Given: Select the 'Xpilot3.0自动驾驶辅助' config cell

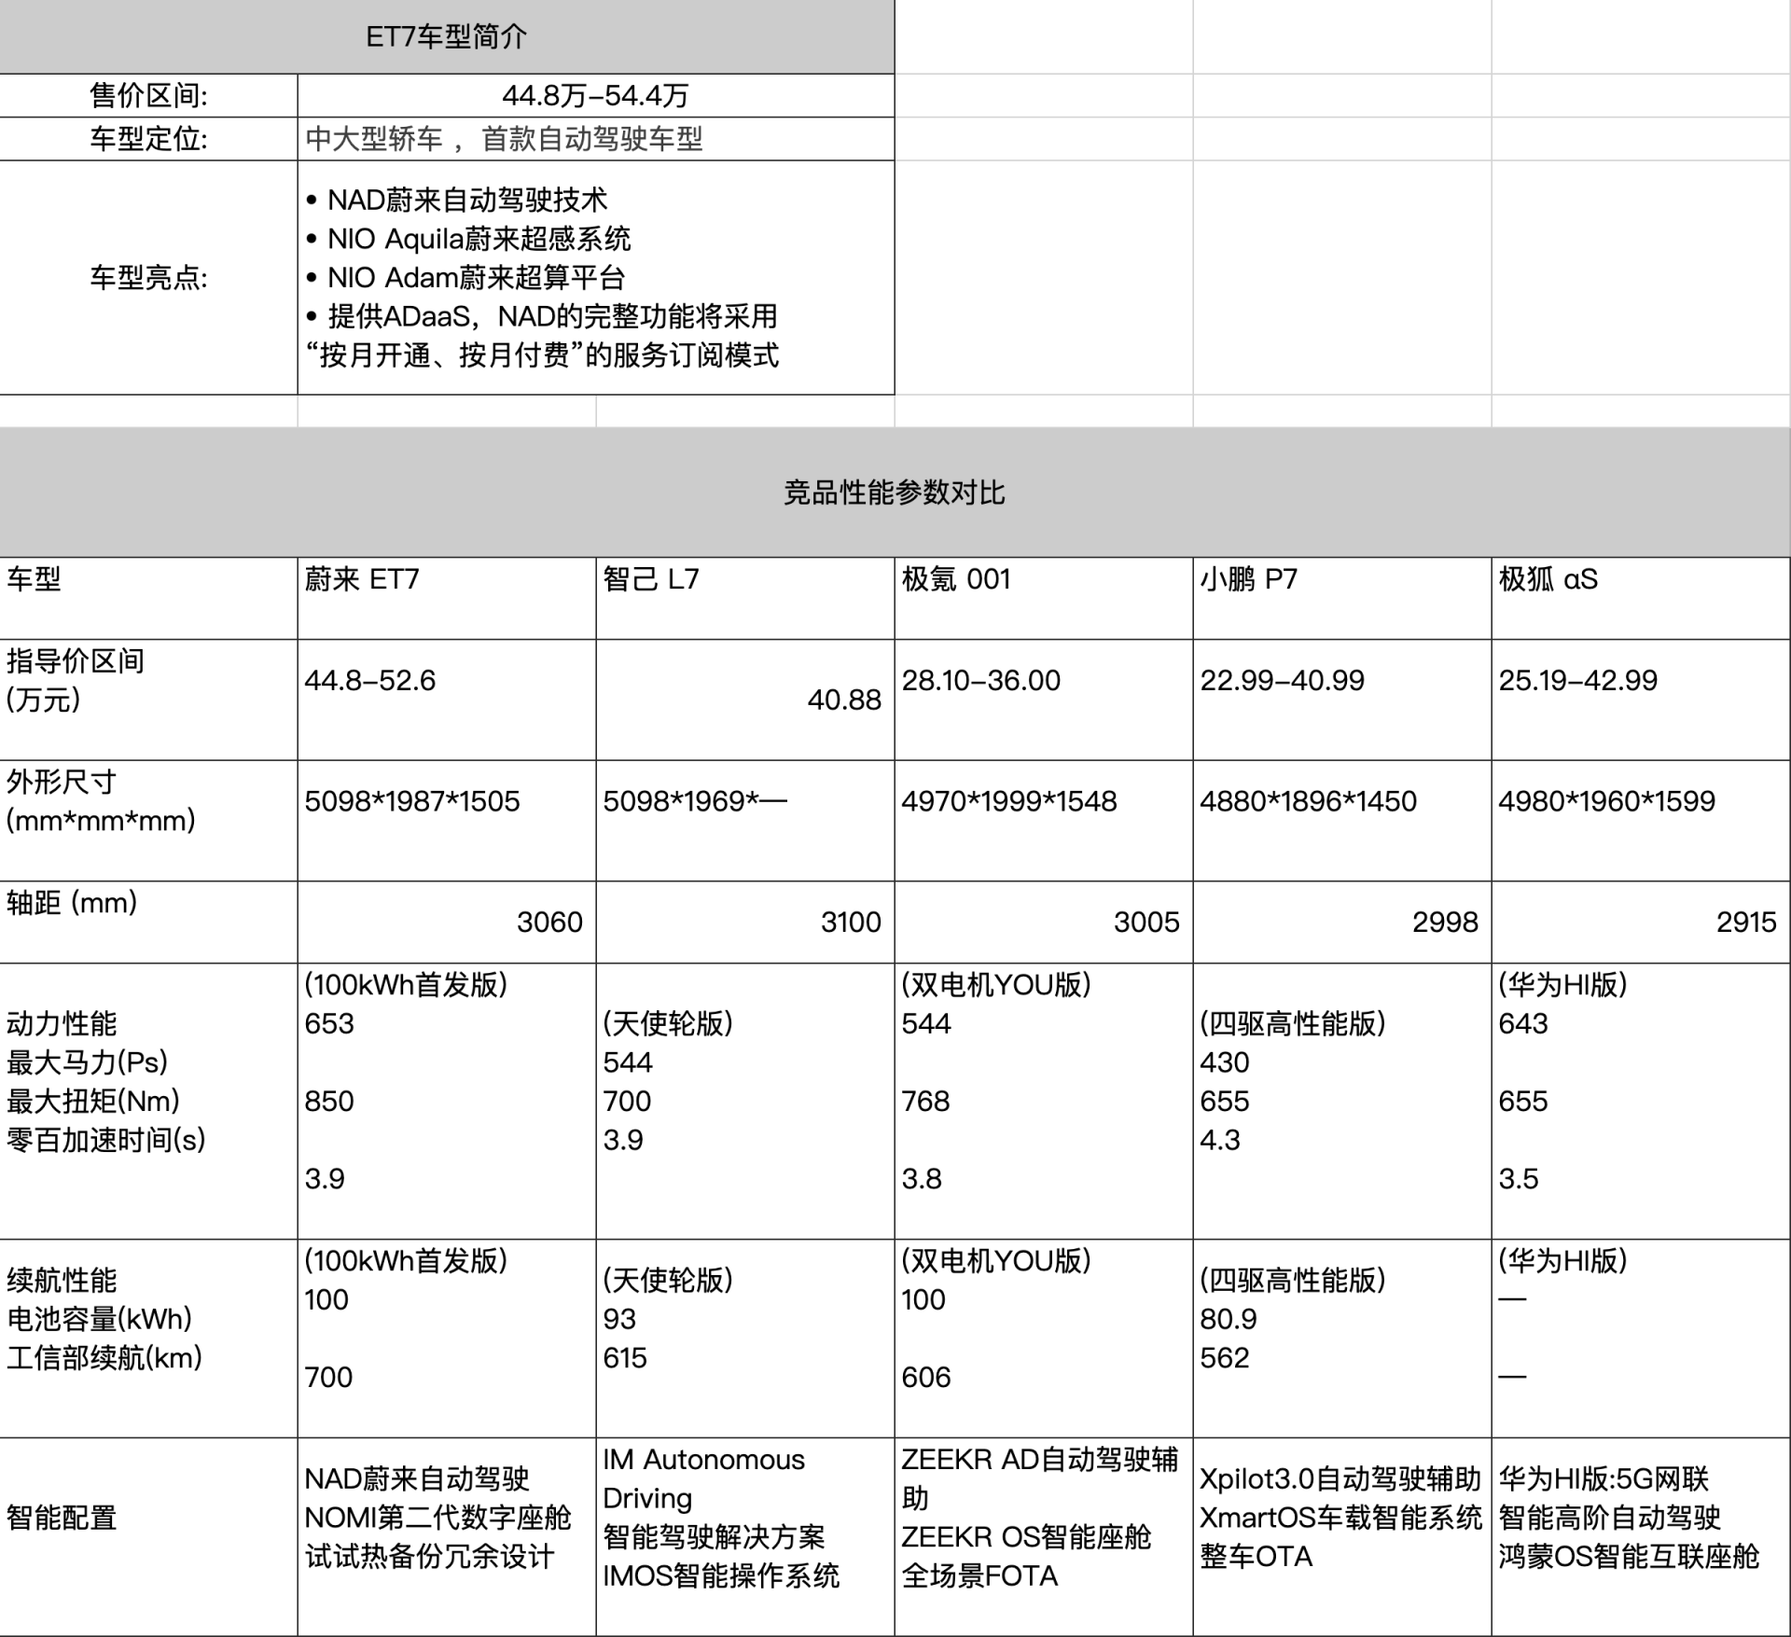Looking at the screenshot, I should tap(1342, 1536).
